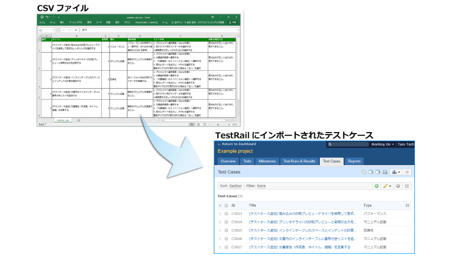Click the green add case icon

pos(377,186)
